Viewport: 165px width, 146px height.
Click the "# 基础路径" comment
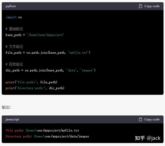[x=14, y=29]
